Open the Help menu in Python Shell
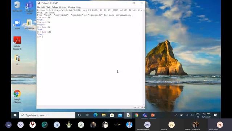The image size is (232, 131). [x=78, y=7]
